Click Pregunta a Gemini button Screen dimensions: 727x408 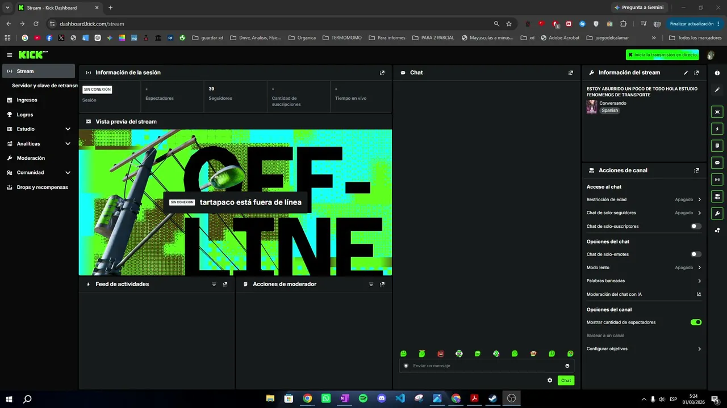(x=639, y=7)
